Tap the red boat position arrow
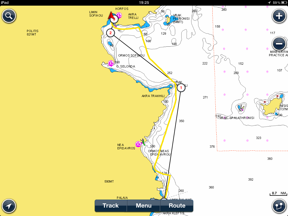 pos(111,15)
